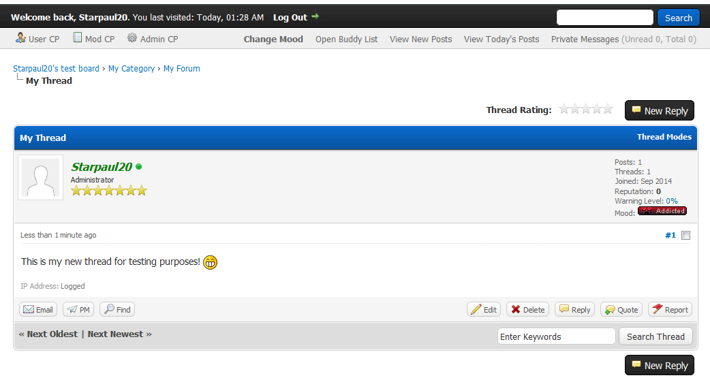Click Starpaul20's default avatar image
This screenshot has width=710, height=380.
pyautogui.click(x=41, y=177)
